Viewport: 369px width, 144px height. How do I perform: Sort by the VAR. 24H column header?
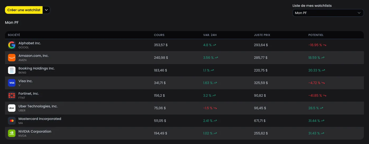[x=210, y=35]
